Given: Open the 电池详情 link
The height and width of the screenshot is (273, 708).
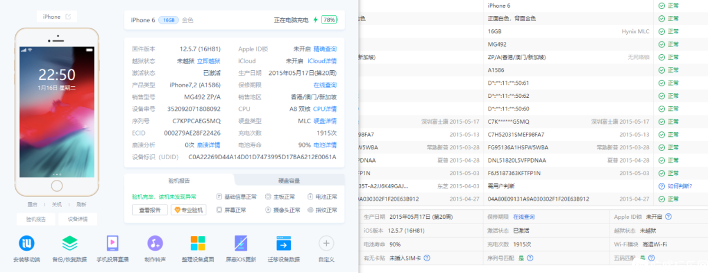Looking at the screenshot, I should (325, 145).
